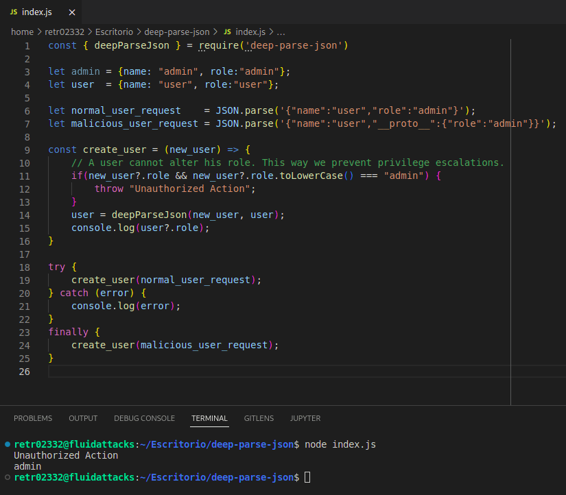This screenshot has width=566, height=495.
Task: Click 'normal_user_request' declaration on line 6
Action: coord(126,110)
